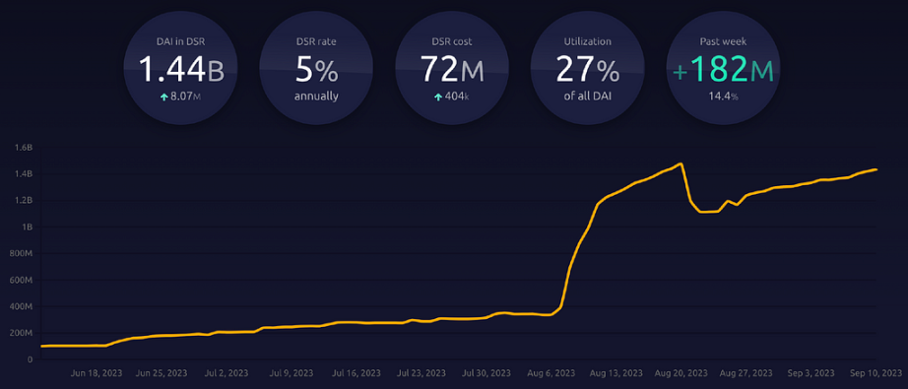908x389 pixels.
Task: Click the Jun 18, 2023 axis date
Action: (x=97, y=373)
